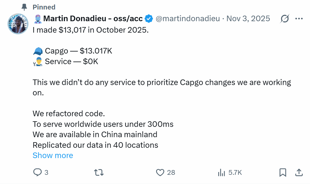Click the blue verified checkmark badge

[x=149, y=18]
